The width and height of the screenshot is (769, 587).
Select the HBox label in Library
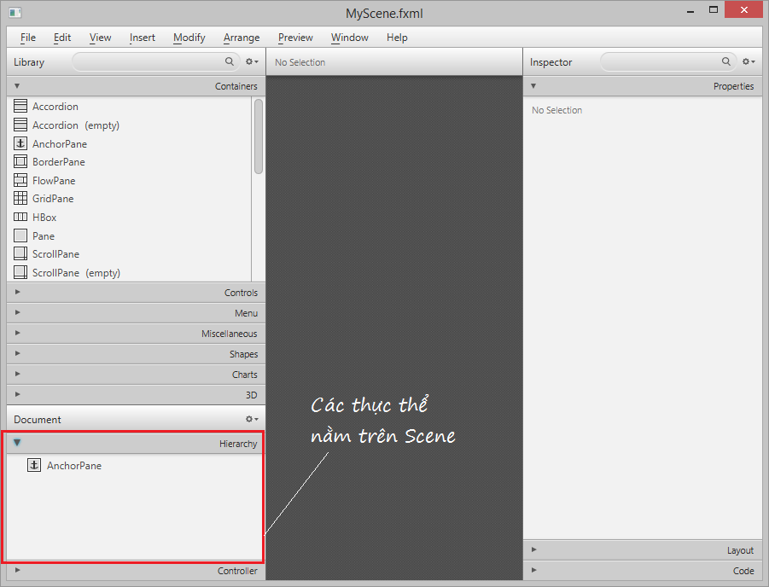pyautogui.click(x=44, y=218)
